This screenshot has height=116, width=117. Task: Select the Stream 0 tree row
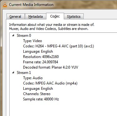(x=24, y=36)
